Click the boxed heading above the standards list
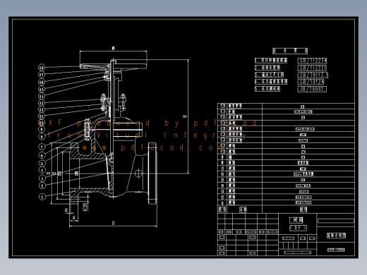Screen dimensions: 367x275 [290, 51]
